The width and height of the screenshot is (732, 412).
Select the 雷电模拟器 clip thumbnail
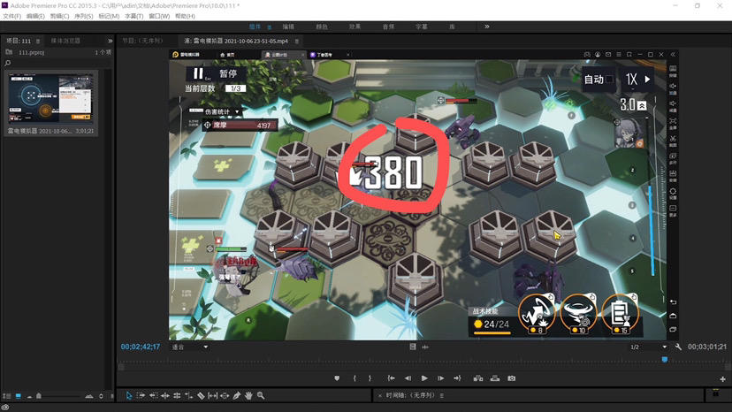[x=50, y=98]
